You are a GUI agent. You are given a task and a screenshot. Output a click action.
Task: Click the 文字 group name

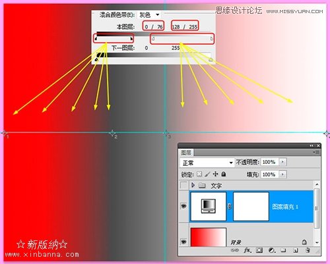click(x=216, y=186)
